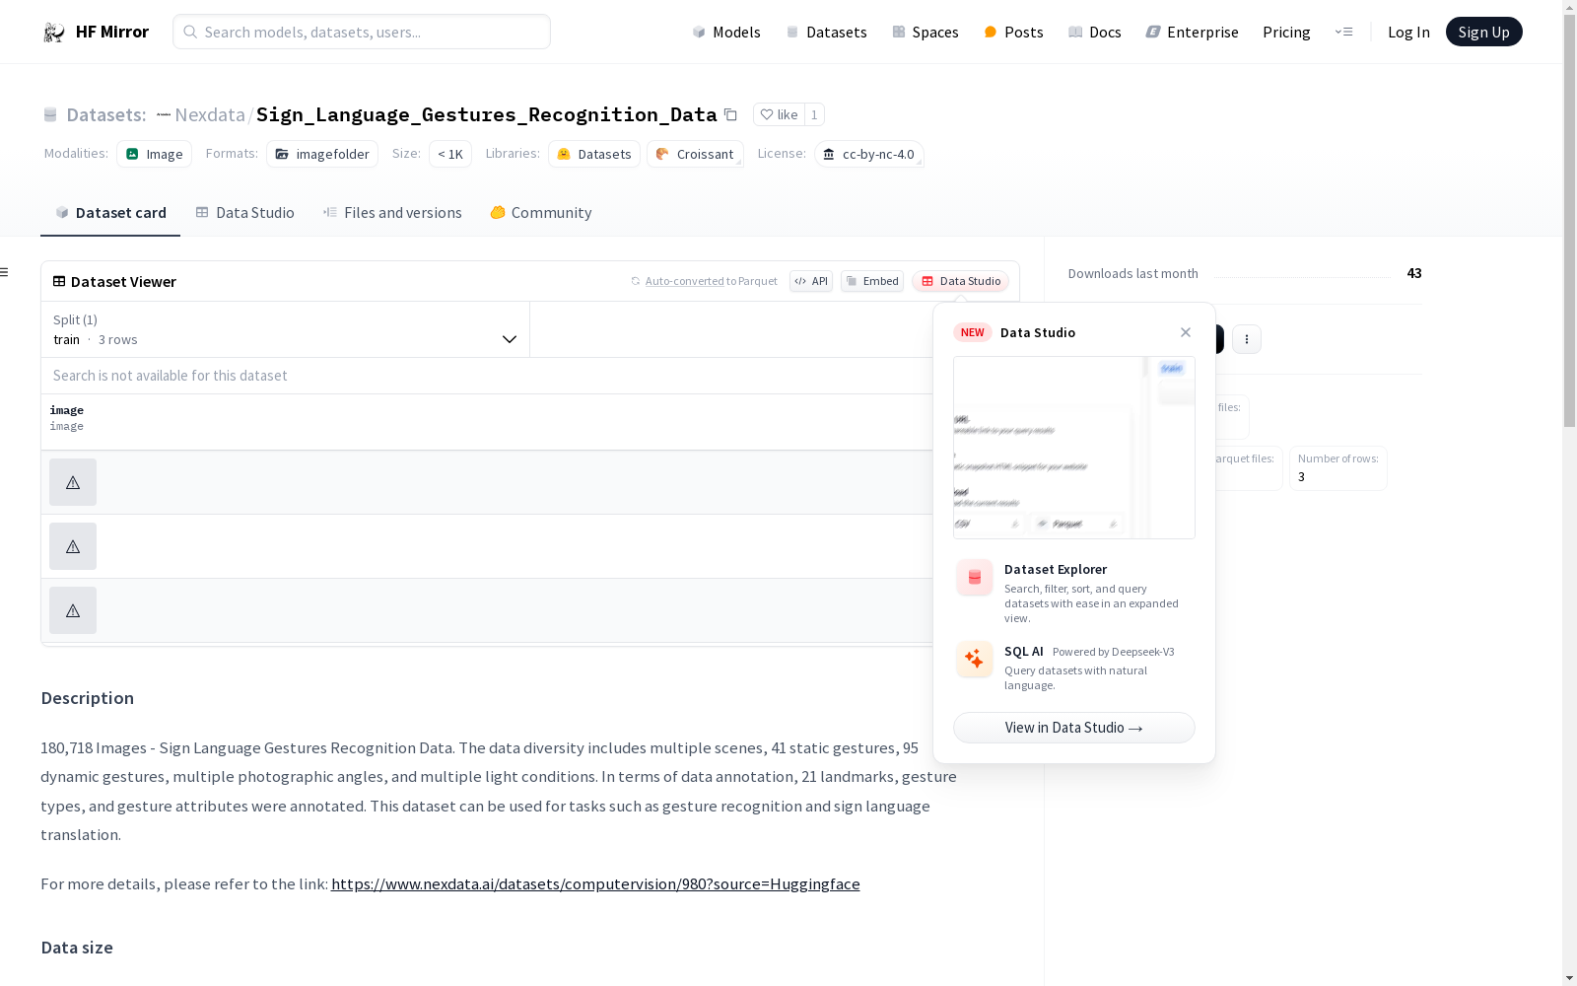Switch to the Data Studio tab

[245, 212]
